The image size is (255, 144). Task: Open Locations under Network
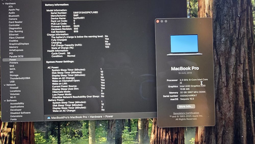[x=15, y=91]
